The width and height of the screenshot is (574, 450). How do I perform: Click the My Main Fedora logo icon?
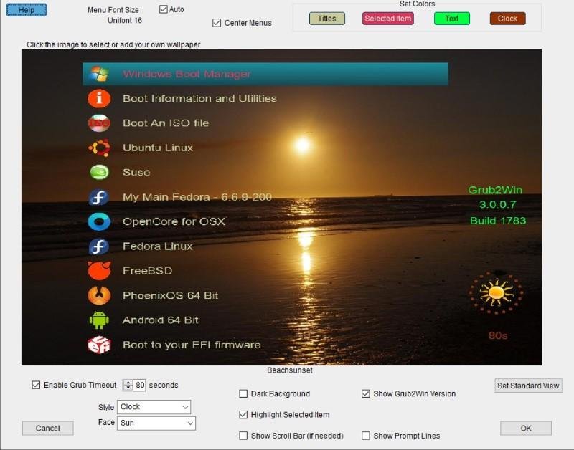coord(99,197)
